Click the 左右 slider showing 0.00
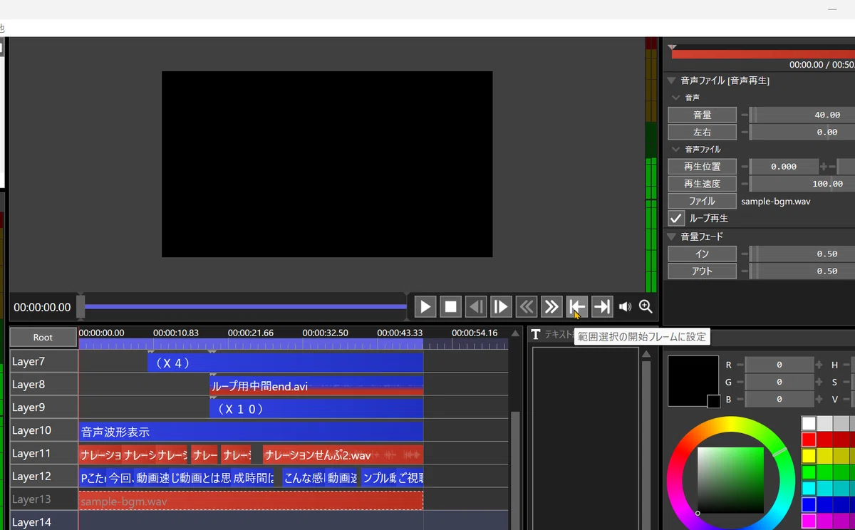The image size is (855, 530). 802,132
